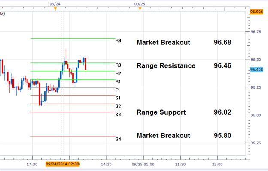
Task: Click the P central pivot label
Action: click(x=117, y=90)
